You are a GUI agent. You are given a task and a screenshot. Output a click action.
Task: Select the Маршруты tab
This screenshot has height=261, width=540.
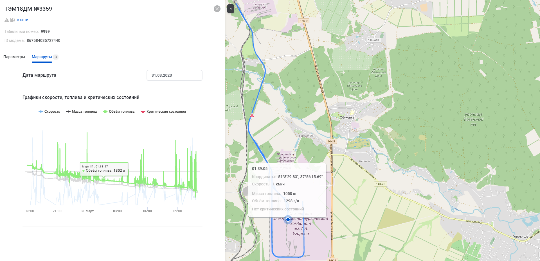pyautogui.click(x=42, y=57)
